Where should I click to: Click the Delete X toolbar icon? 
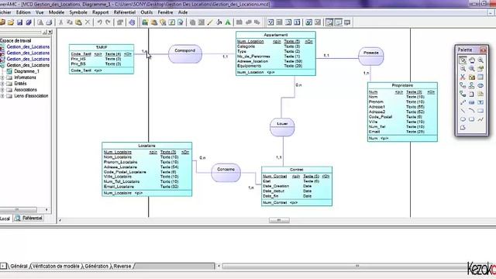pyautogui.click(x=88, y=22)
